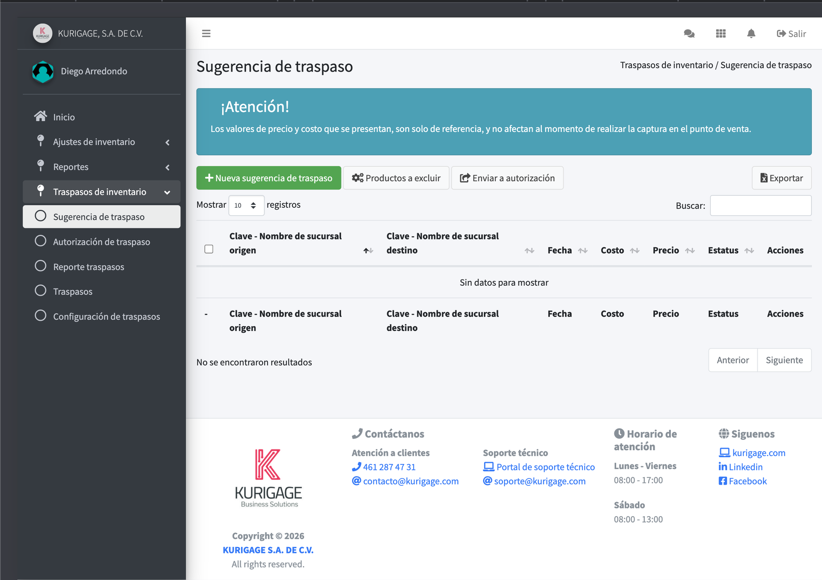Select Autorización de traspaso sidebar item
The image size is (822, 580).
click(101, 242)
